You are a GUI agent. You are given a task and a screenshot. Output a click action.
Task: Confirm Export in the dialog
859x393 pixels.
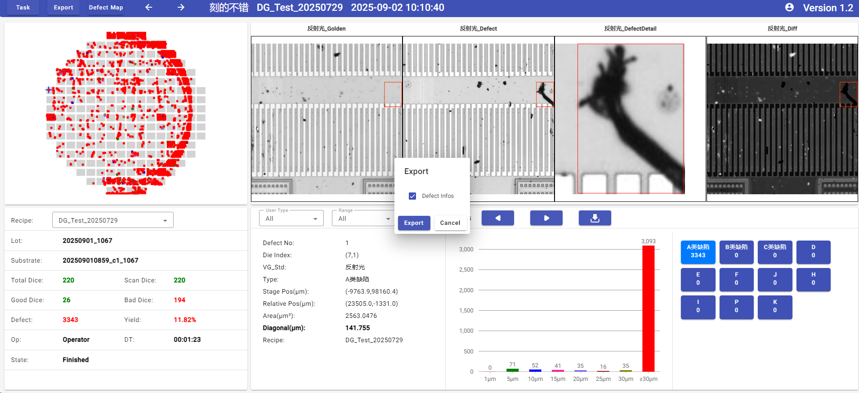click(414, 223)
